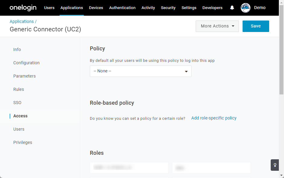Click the Generic Connector (UC2) title

pyautogui.click(x=45, y=29)
